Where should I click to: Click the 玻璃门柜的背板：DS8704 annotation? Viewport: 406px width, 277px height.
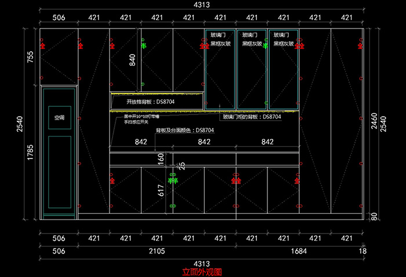[x=252, y=117]
